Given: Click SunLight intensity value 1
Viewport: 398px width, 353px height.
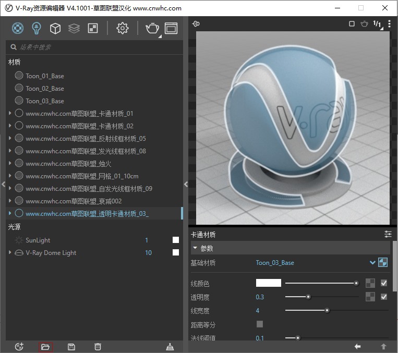Looking at the screenshot, I should pos(147,240).
